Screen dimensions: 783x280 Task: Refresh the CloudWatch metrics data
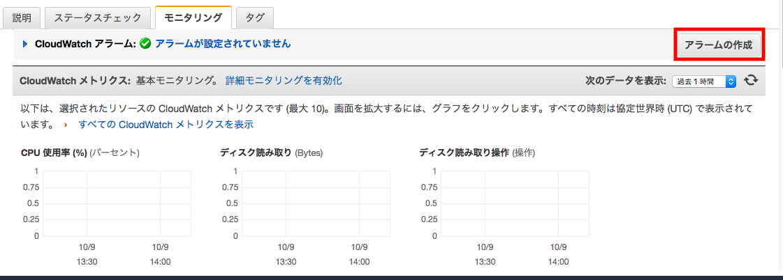(751, 81)
